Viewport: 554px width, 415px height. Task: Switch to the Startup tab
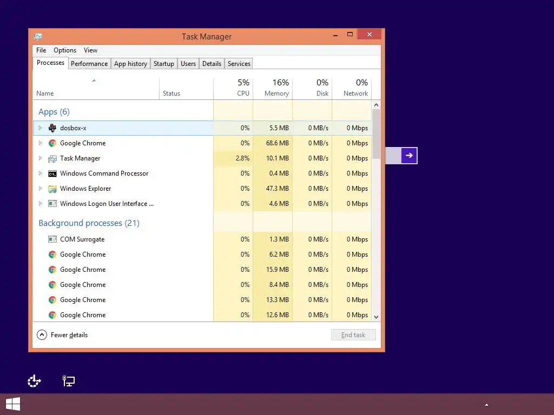pyautogui.click(x=163, y=64)
